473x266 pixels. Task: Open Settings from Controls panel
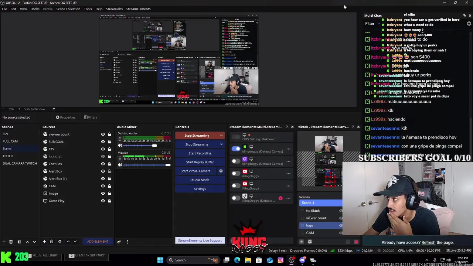[200, 189]
